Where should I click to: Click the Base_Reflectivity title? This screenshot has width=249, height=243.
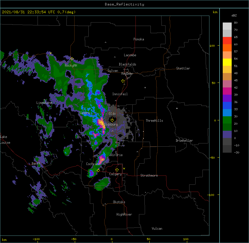tap(125, 4)
